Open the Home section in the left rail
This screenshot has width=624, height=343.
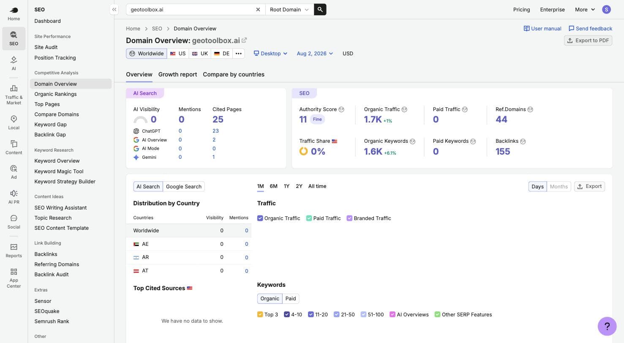pyautogui.click(x=14, y=14)
